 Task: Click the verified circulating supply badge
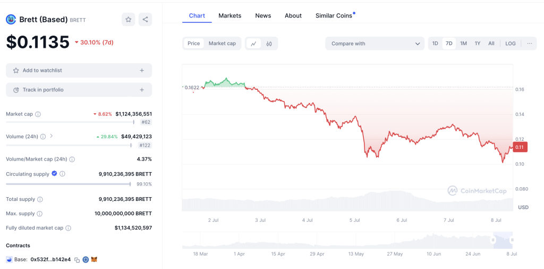point(55,173)
